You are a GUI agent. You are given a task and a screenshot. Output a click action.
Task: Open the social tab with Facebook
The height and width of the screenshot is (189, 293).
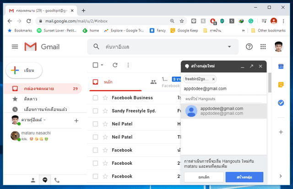(x=165, y=82)
